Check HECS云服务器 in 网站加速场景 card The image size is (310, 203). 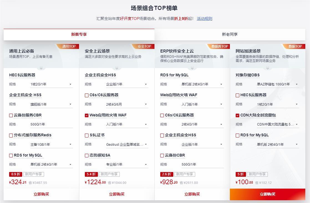[x=237, y=95]
